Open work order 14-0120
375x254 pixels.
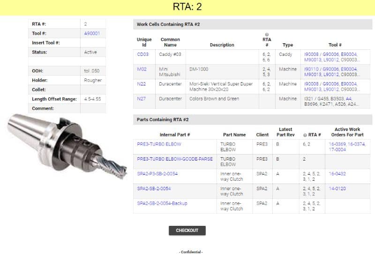337,189
